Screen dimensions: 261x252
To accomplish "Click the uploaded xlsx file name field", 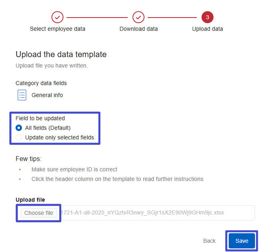I will coord(156,213).
